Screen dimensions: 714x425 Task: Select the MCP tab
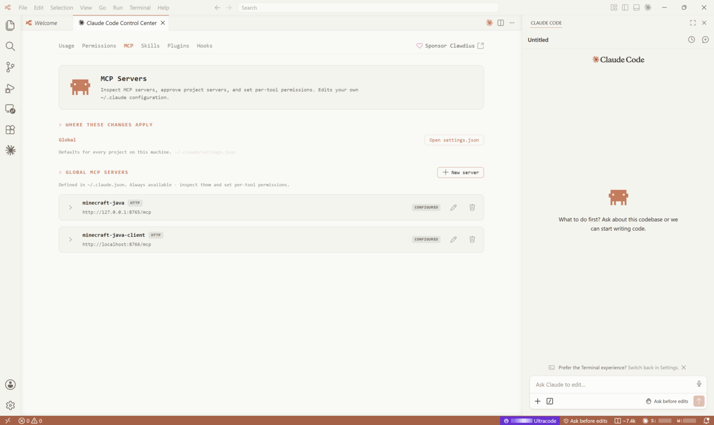128,46
